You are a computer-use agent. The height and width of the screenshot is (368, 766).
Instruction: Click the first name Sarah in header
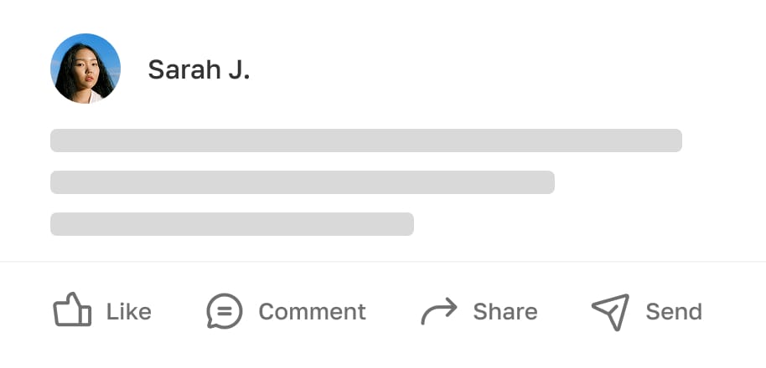[x=179, y=70]
